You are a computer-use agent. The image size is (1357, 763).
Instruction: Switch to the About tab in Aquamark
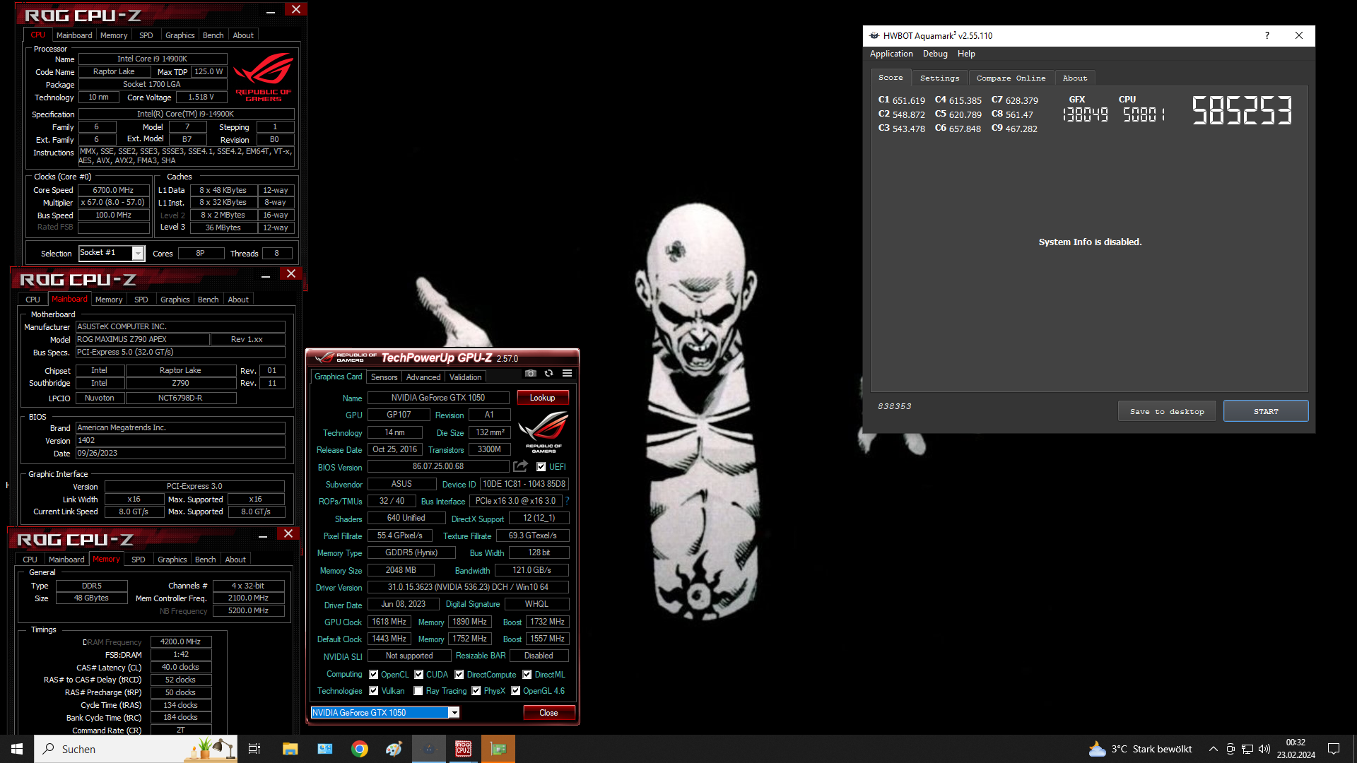pos(1074,78)
